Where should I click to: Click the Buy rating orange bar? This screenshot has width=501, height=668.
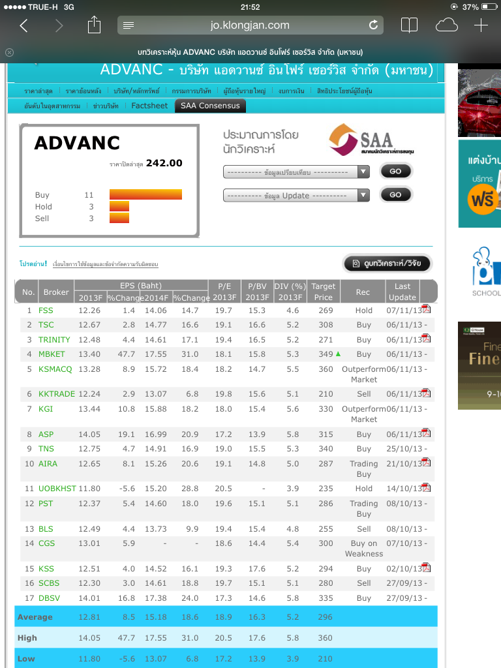(x=145, y=194)
